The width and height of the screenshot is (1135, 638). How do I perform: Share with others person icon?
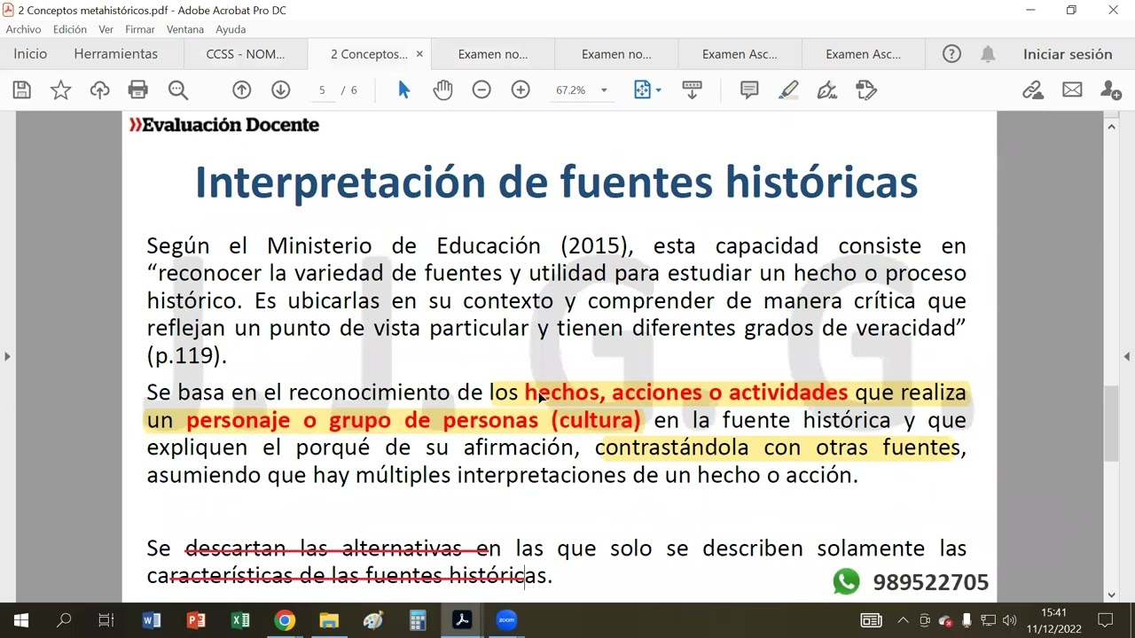[x=1110, y=89]
